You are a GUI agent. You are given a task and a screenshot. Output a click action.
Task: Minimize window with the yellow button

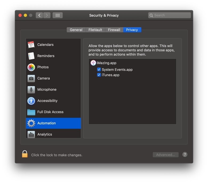[25, 15]
